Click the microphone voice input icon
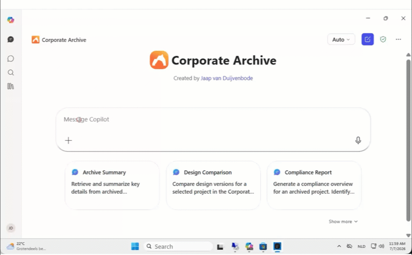This screenshot has width=412, height=255. pos(358,141)
